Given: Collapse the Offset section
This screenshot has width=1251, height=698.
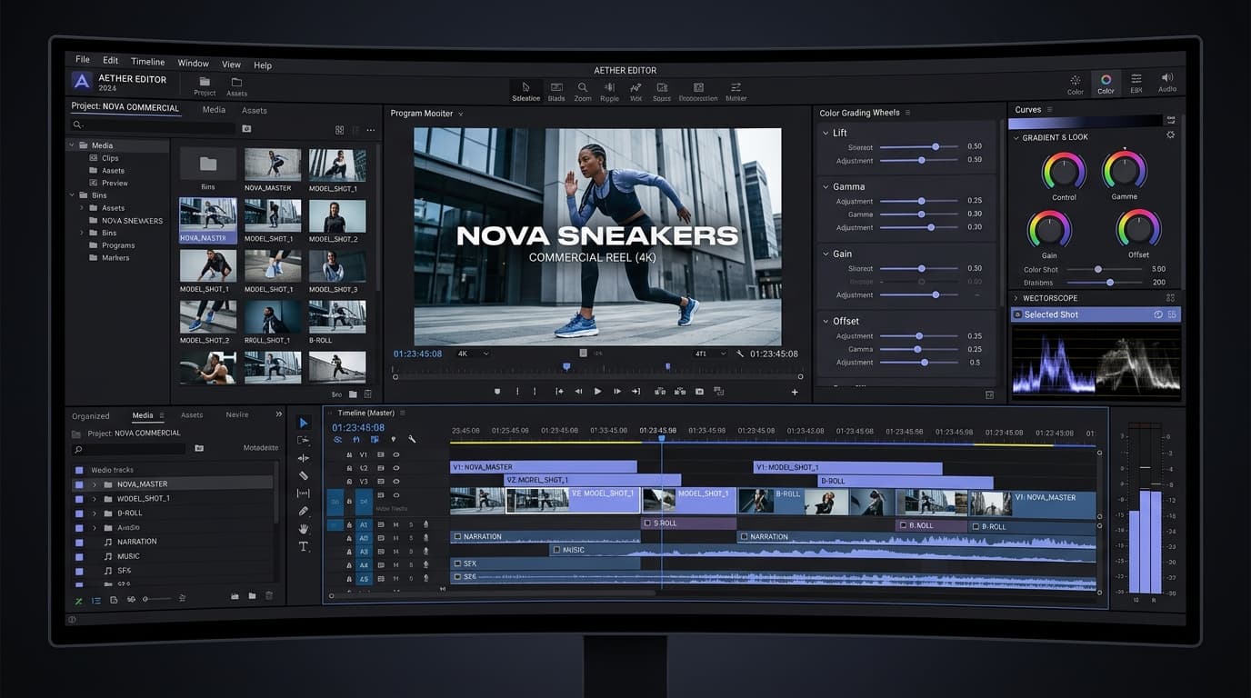Looking at the screenshot, I should (x=826, y=321).
